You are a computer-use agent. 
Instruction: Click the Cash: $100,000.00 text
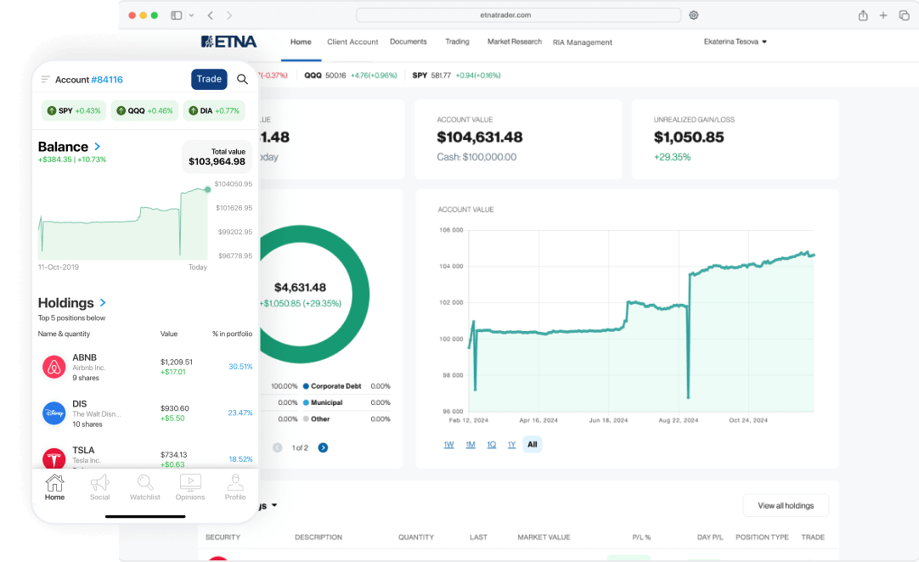click(x=476, y=157)
